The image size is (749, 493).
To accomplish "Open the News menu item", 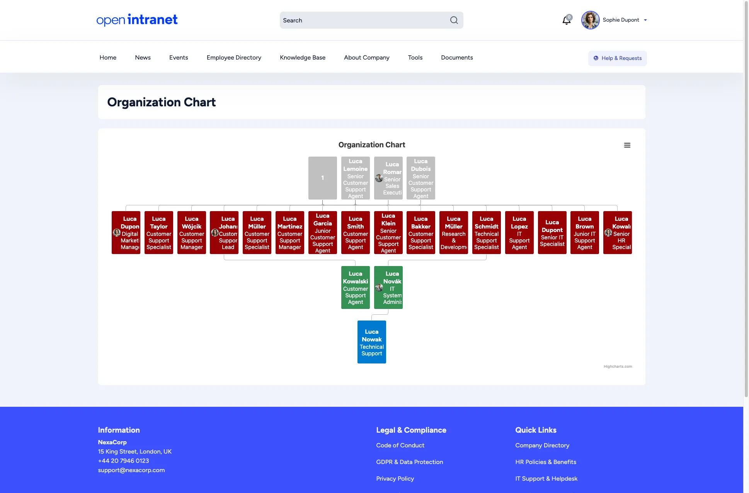I will [143, 58].
